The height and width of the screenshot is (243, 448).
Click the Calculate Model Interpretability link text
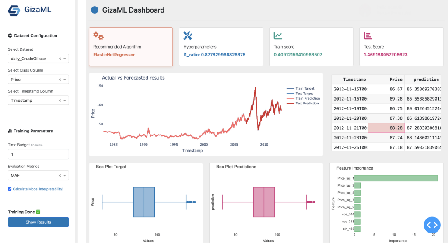point(38,189)
